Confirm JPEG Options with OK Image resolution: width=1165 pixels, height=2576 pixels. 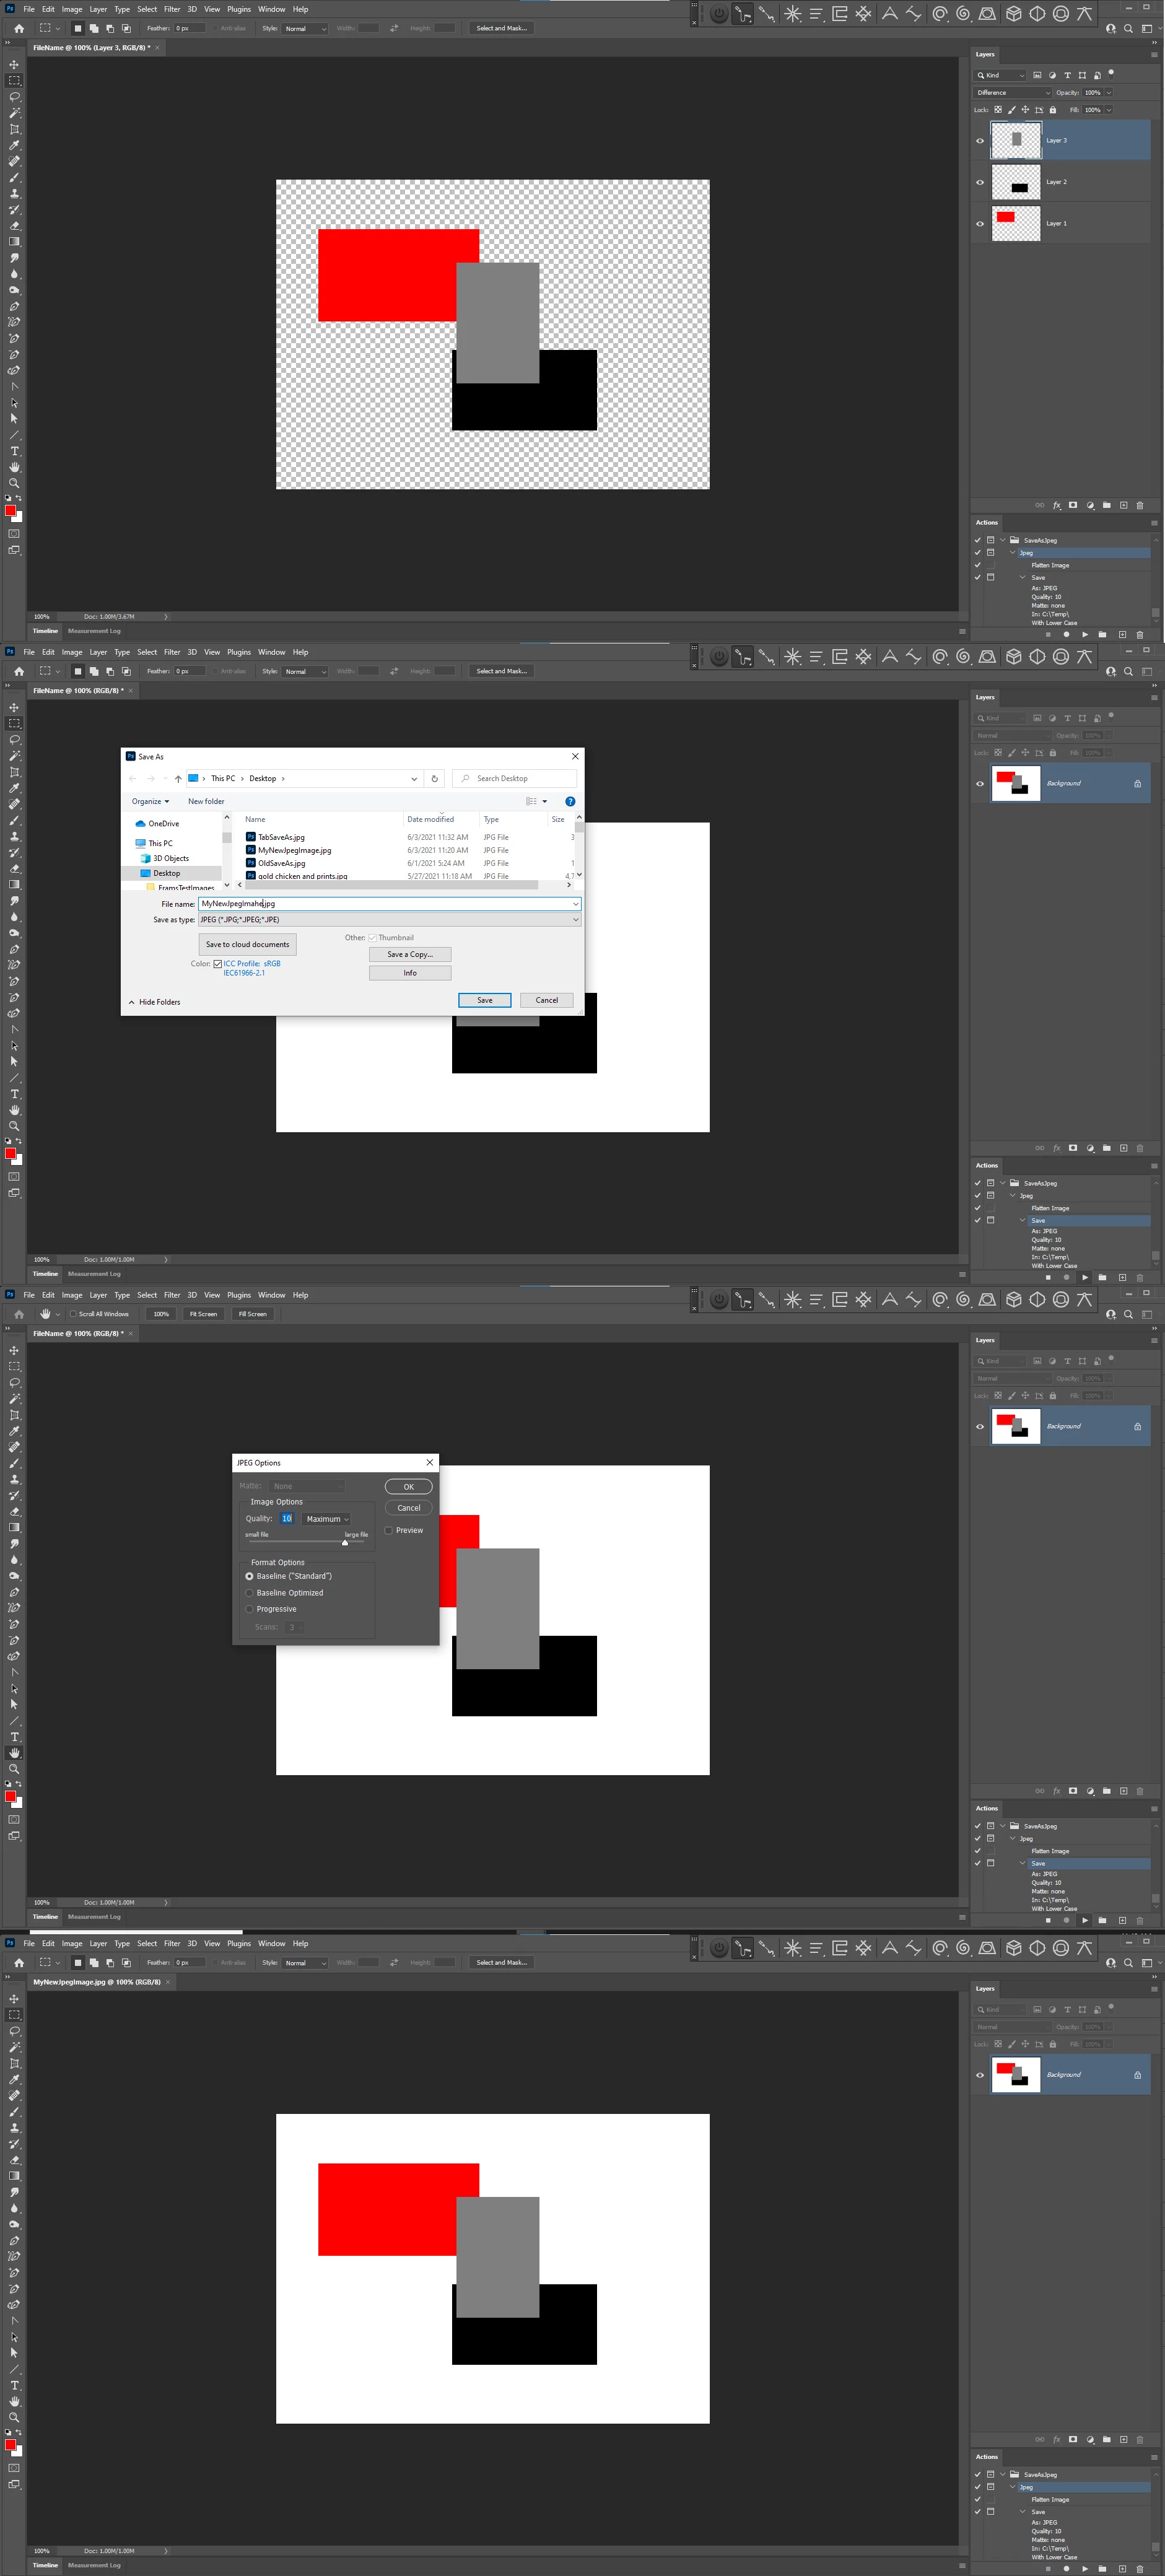[408, 1487]
